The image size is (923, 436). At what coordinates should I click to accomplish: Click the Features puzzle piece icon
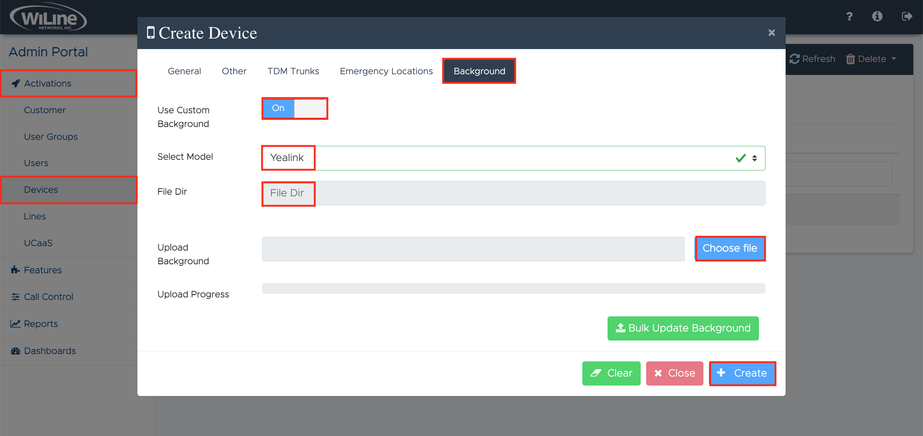tap(15, 270)
